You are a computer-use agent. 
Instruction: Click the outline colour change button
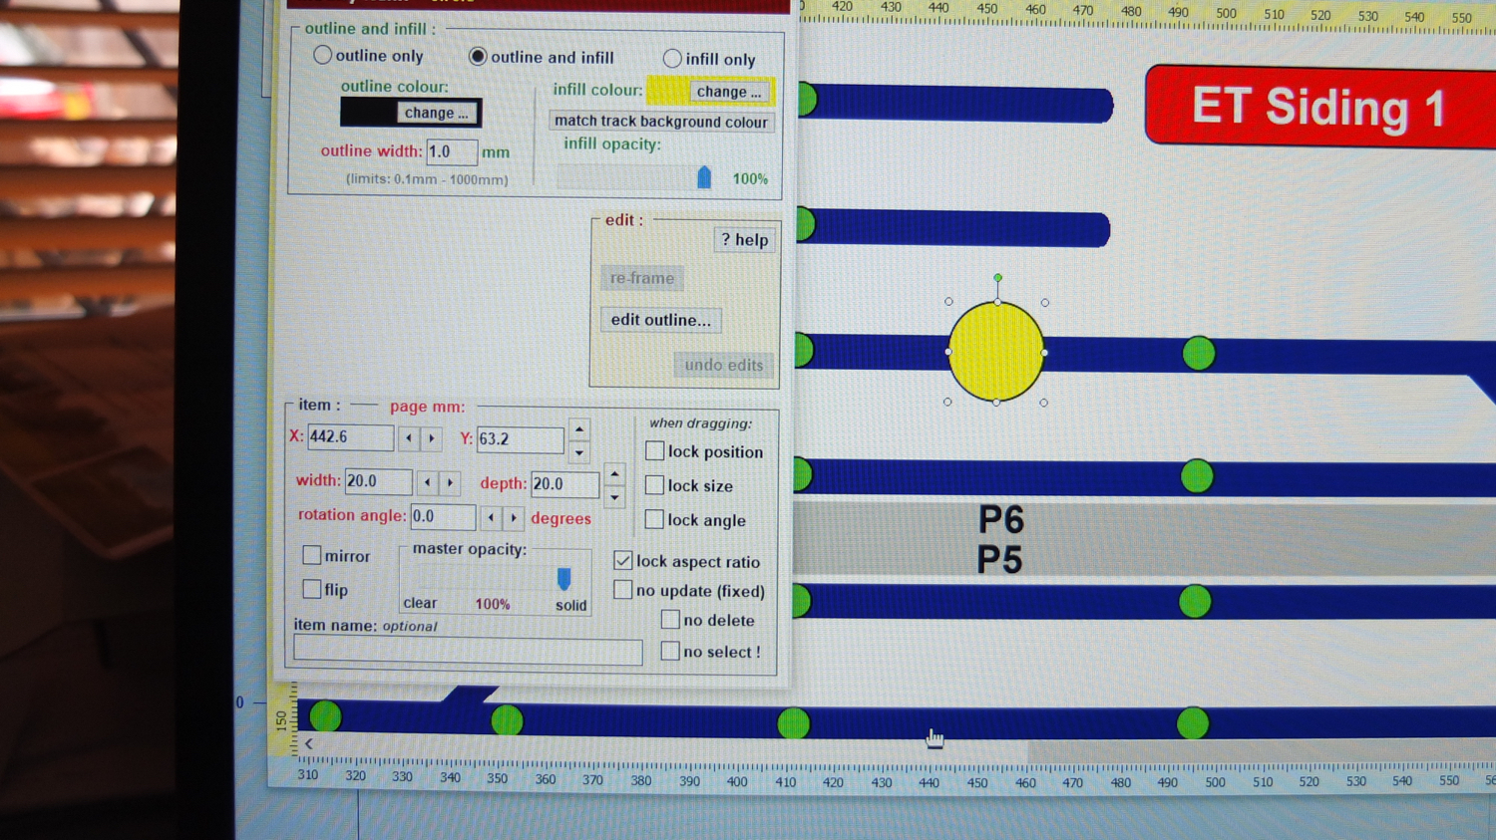click(x=436, y=113)
